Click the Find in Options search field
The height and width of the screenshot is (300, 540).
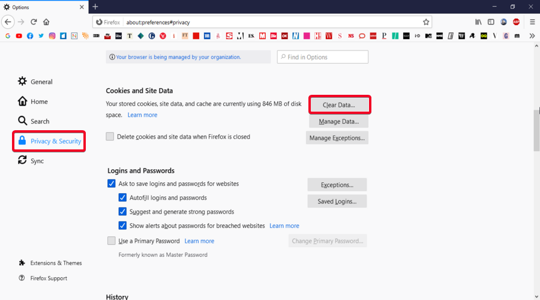coord(323,57)
